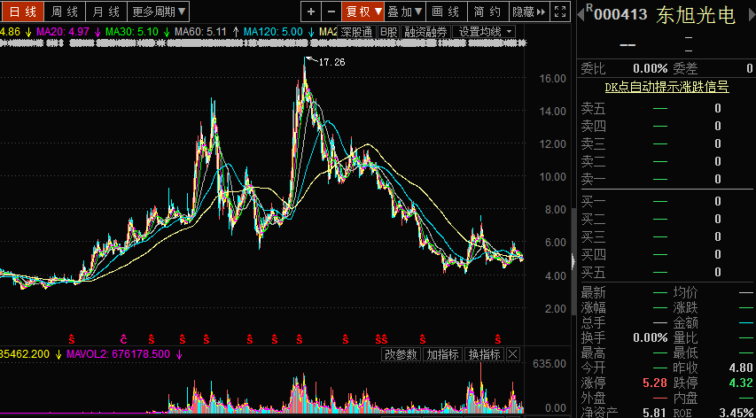Enter fullscreen chart view icon
This screenshot has width=756, height=418.
560,12
